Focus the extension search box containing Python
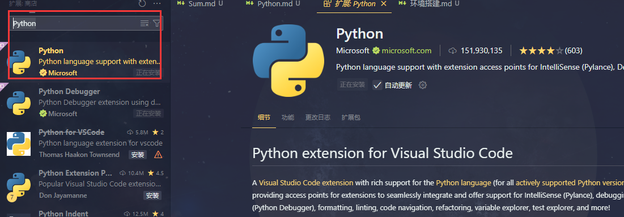The image size is (624, 217). tap(75, 23)
